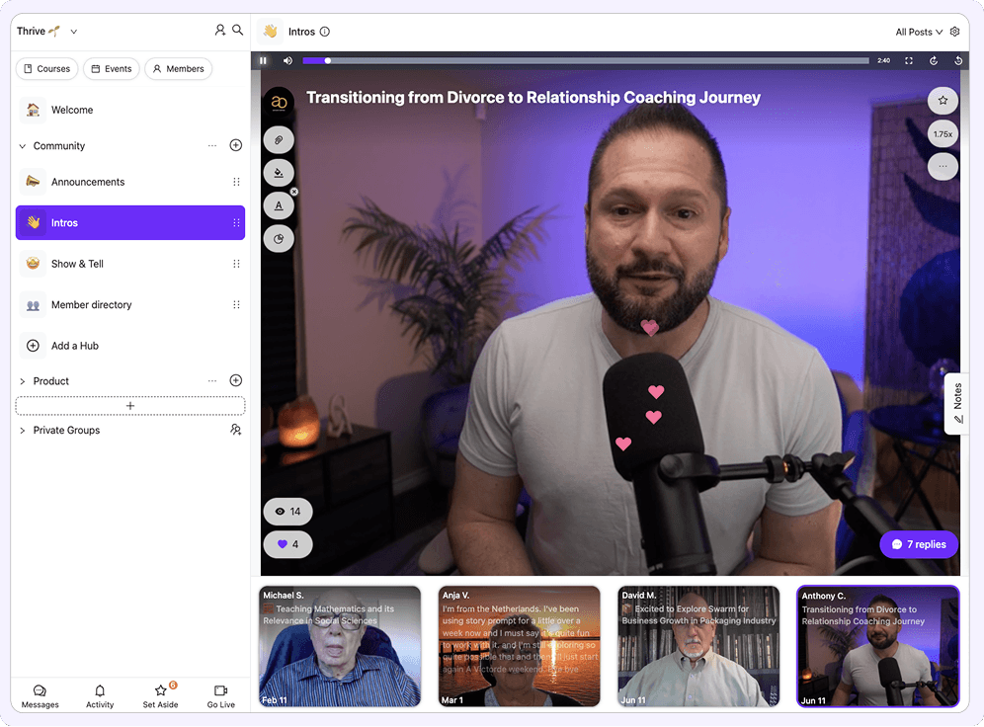
Task: Pause the video playback
Action: (x=263, y=61)
